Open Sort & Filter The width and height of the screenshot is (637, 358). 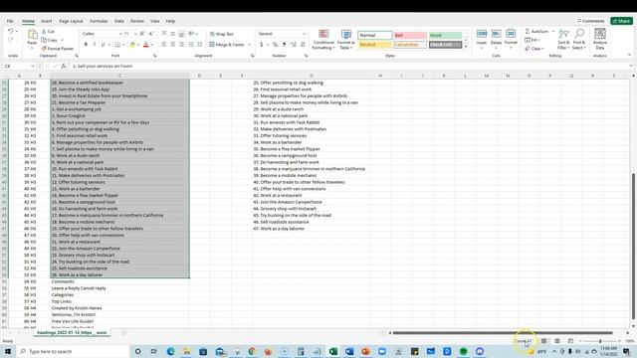coord(564,40)
